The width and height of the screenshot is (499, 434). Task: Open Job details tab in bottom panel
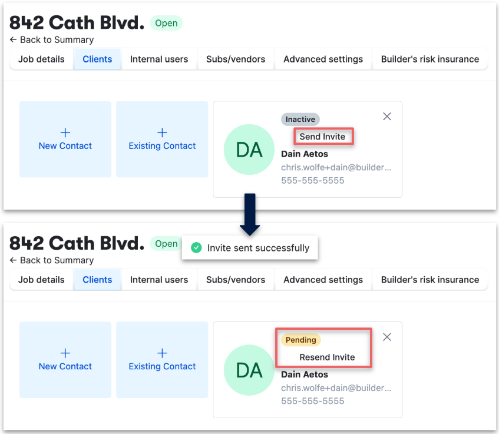[x=41, y=280]
